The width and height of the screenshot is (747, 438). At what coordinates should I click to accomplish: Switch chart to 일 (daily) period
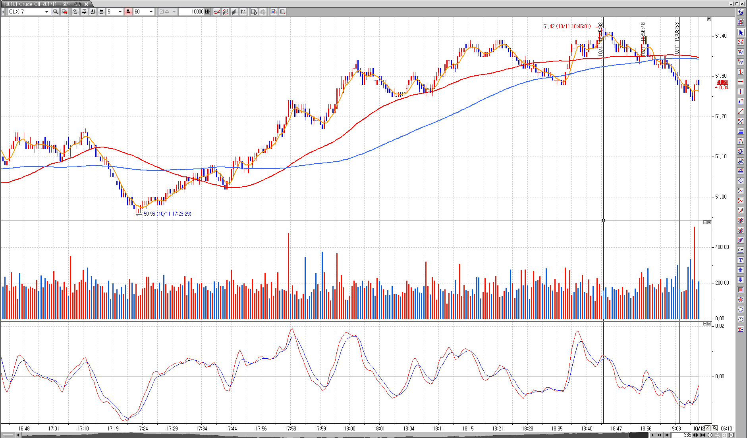[75, 12]
